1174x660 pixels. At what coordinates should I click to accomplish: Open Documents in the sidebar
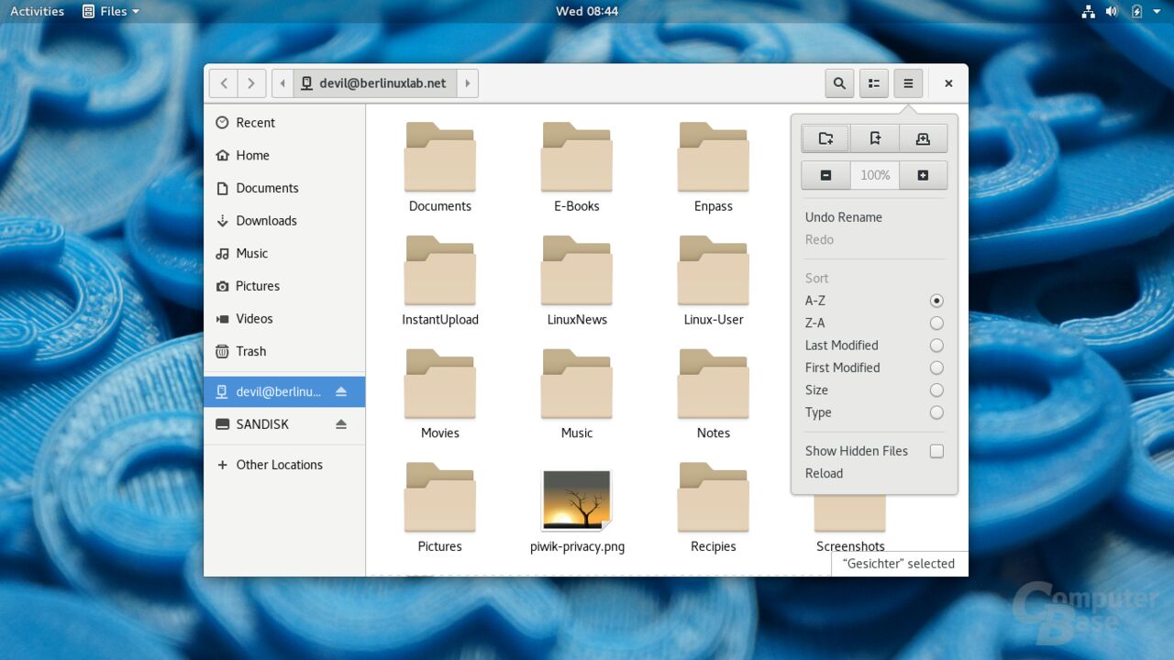(x=284, y=188)
